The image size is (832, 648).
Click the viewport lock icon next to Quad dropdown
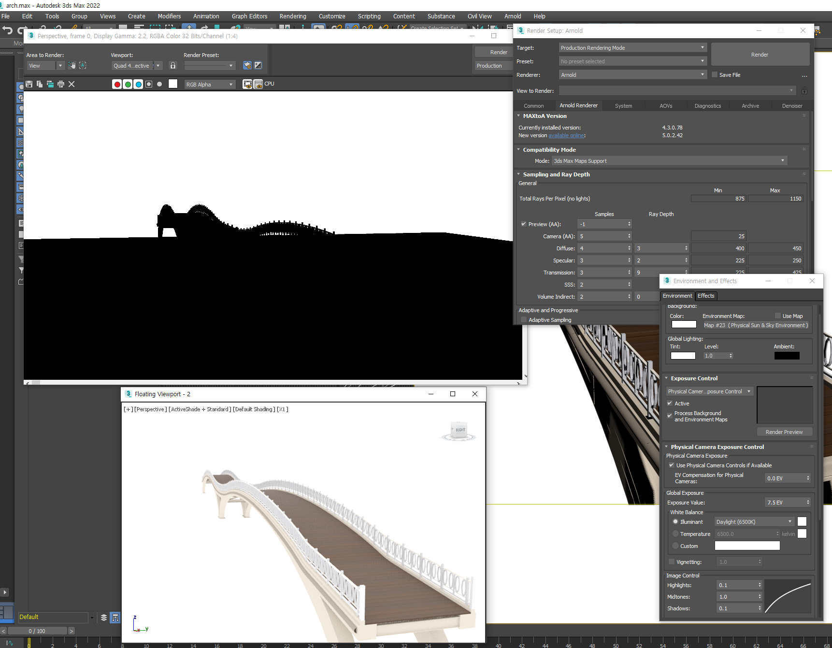coord(172,65)
